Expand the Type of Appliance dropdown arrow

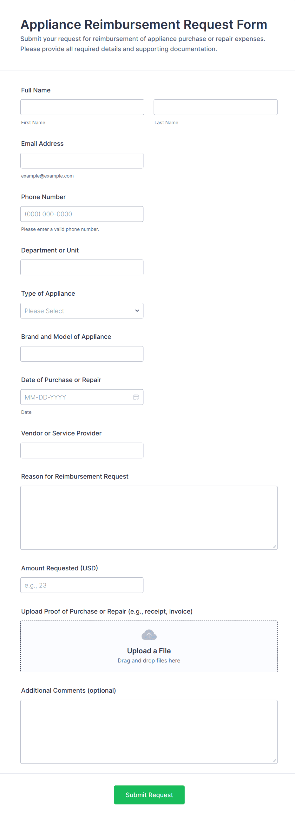pyautogui.click(x=137, y=311)
